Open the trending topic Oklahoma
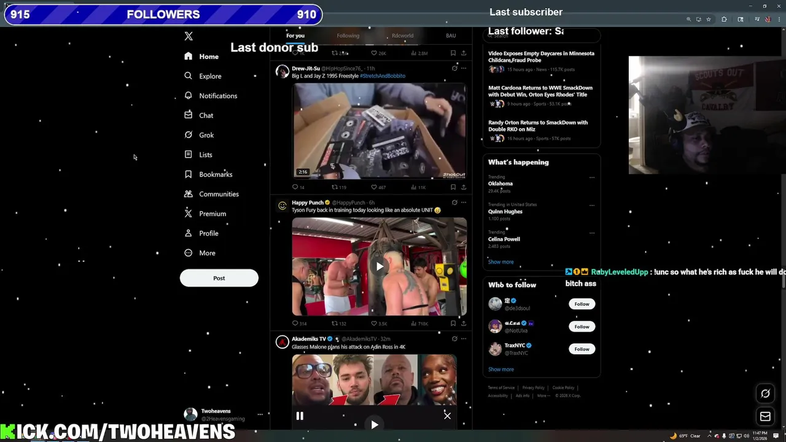Image resolution: width=786 pixels, height=442 pixels. coord(500,184)
